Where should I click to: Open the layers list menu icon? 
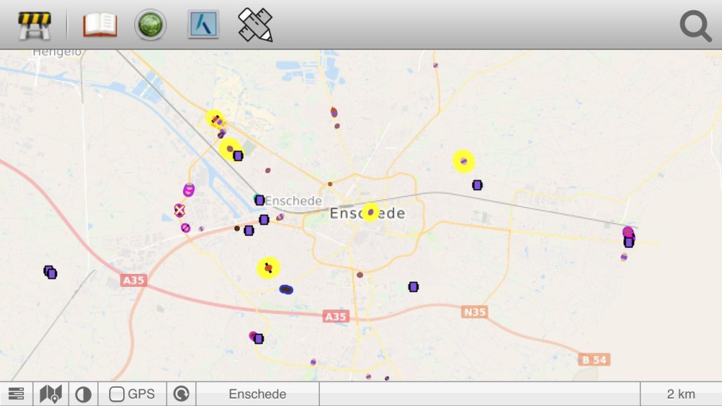16,394
